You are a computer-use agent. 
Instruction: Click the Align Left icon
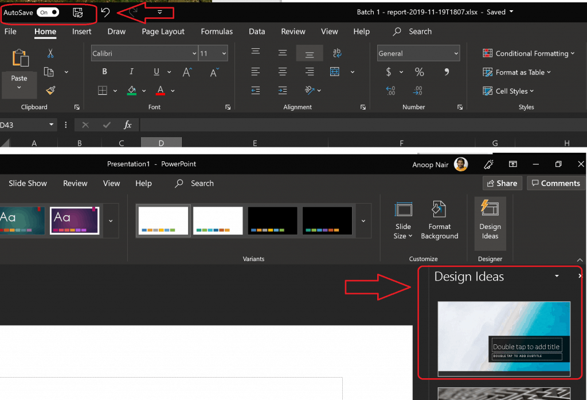tap(256, 72)
